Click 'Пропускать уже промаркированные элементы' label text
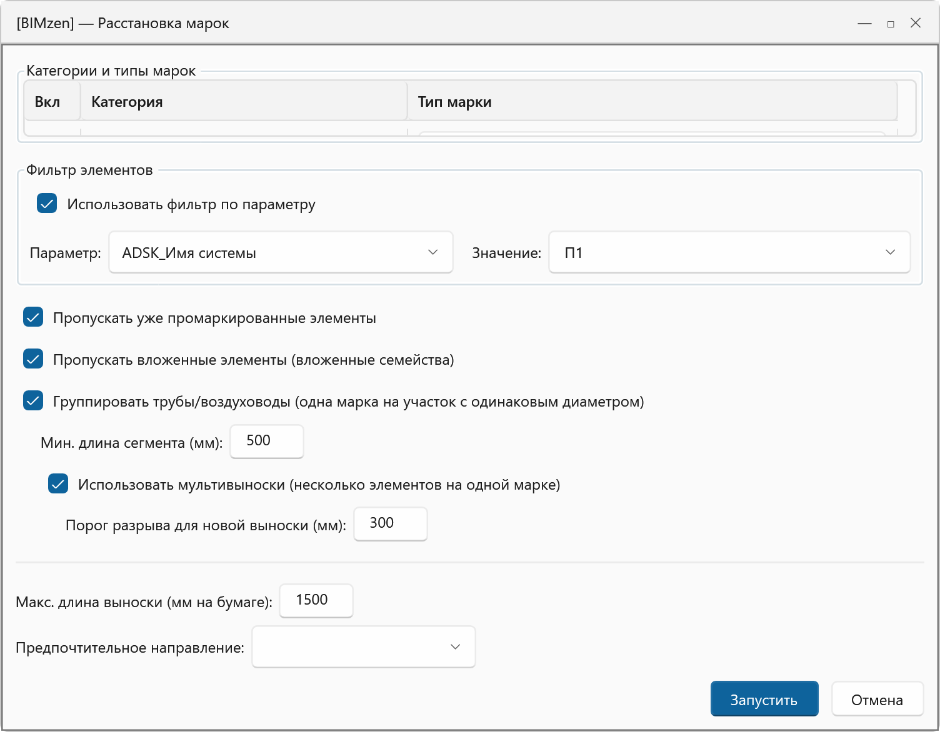 [x=214, y=319]
